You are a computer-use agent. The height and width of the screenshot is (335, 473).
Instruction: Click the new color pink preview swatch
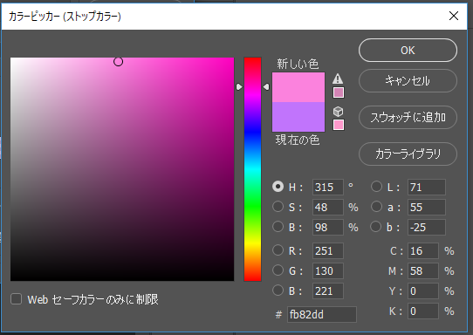(x=298, y=87)
